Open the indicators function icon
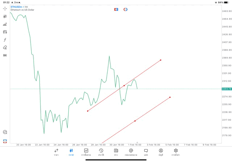 (5, 40)
